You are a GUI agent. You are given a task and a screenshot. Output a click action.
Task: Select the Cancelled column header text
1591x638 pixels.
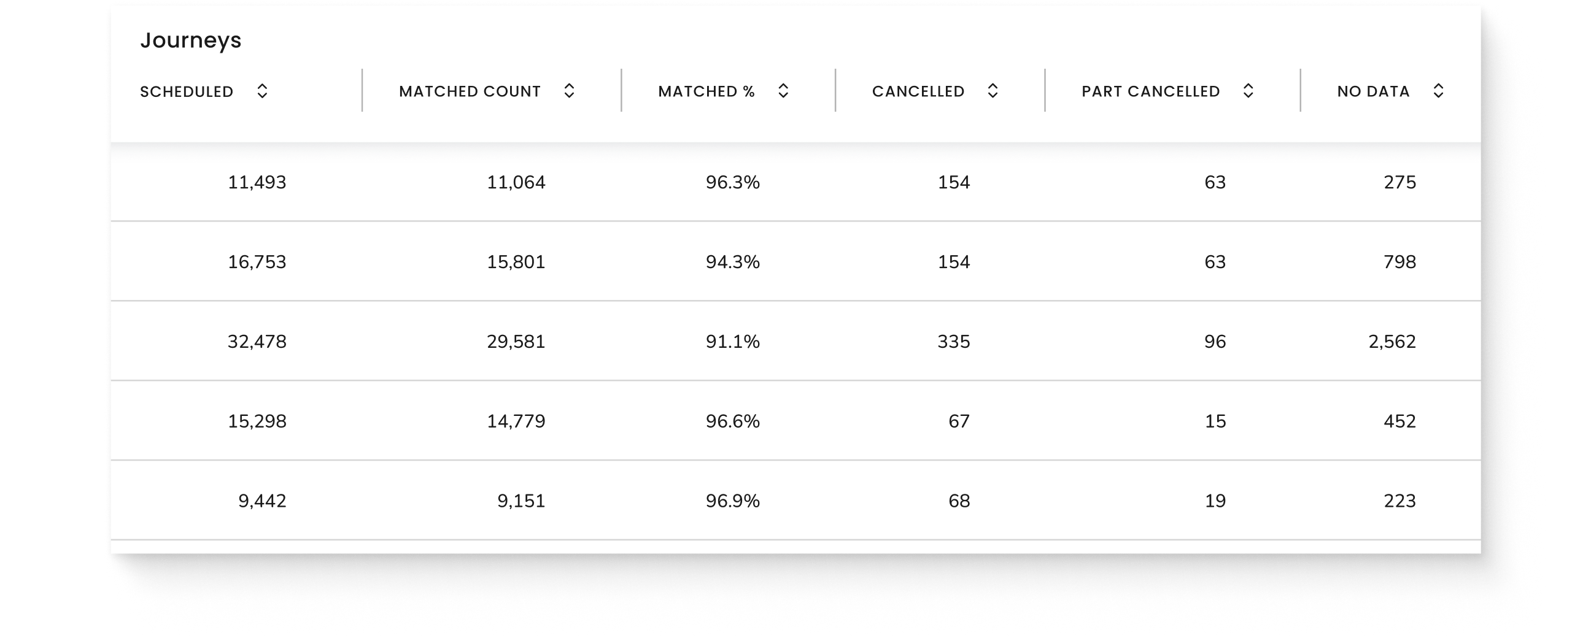918,92
